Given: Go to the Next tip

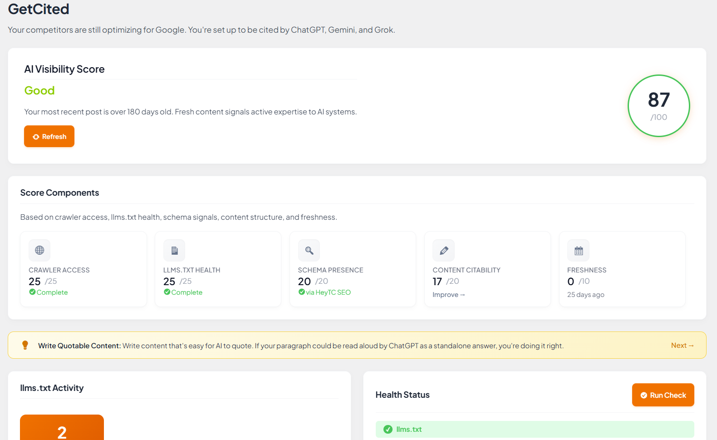Looking at the screenshot, I should tap(682, 346).
